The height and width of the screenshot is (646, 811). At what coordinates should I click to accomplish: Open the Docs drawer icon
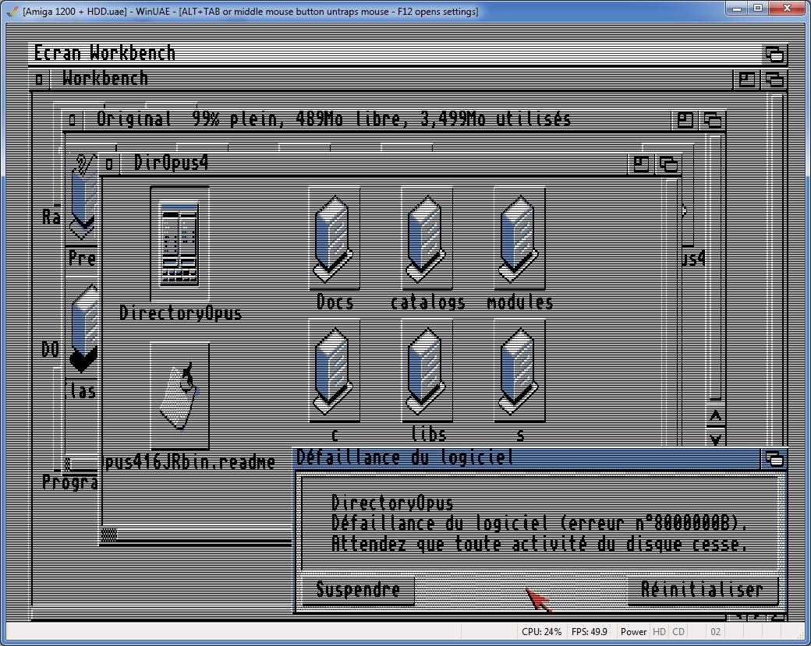[x=334, y=238]
